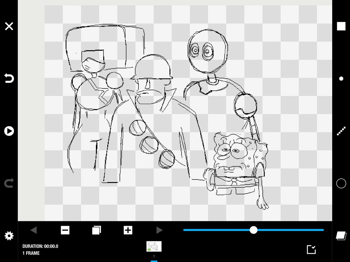Screen dimensions: 350x262
Task: Select the white square color tool
Action: pyautogui.click(x=341, y=26)
